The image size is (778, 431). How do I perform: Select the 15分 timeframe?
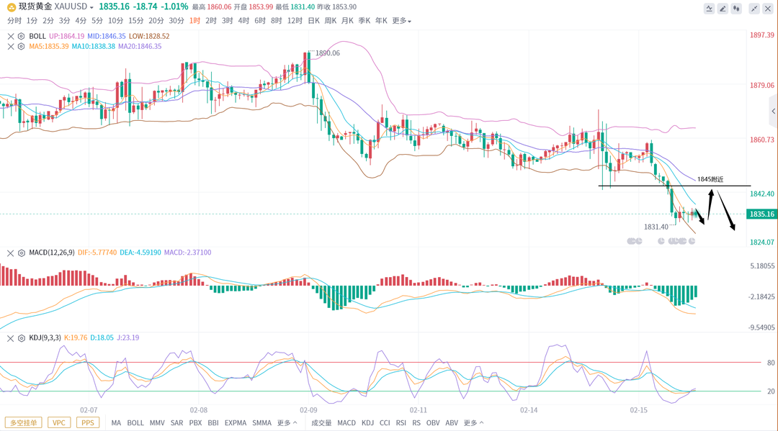coord(136,21)
